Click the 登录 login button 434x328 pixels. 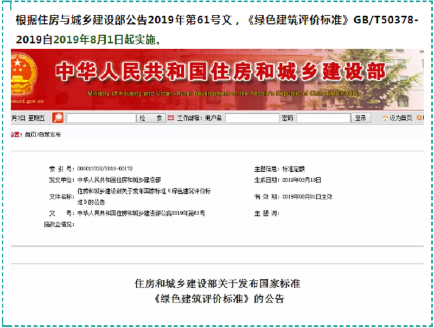[x=361, y=118]
